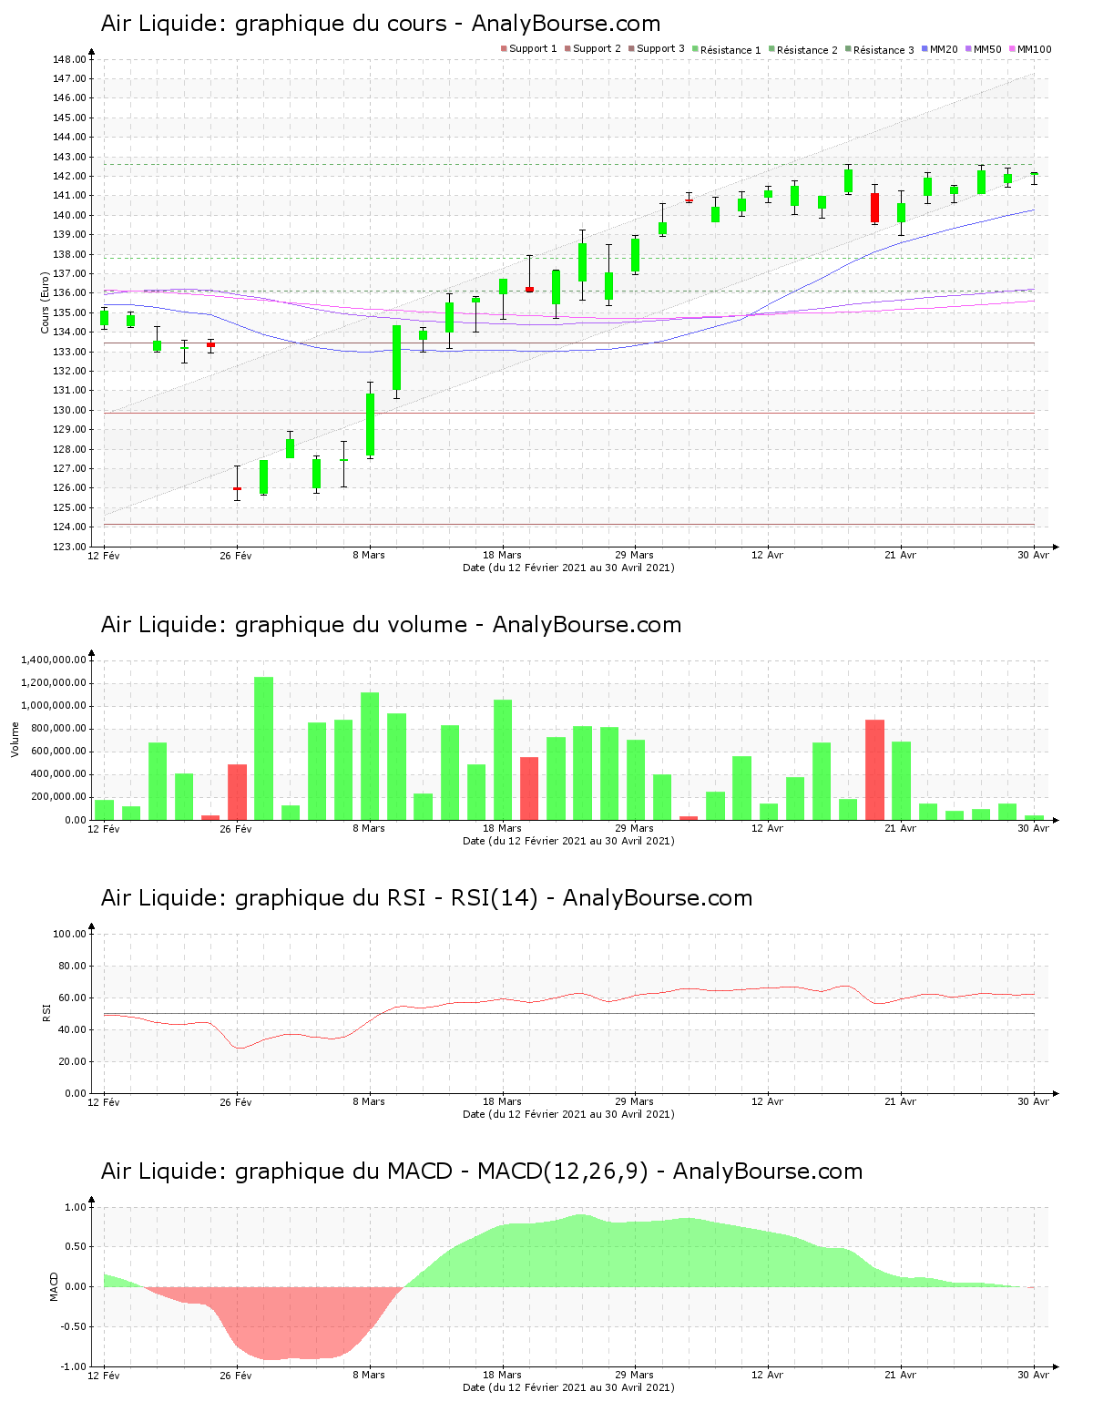Click the MM20 legend entry
1093x1412 pixels.
pos(939,49)
